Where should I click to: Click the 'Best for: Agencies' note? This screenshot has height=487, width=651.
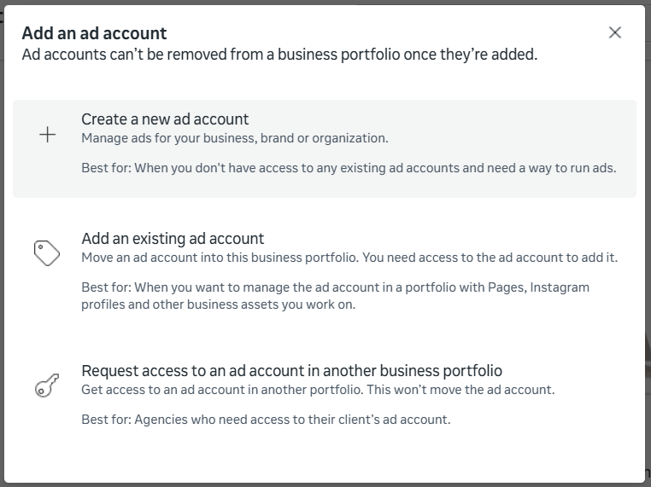point(266,420)
